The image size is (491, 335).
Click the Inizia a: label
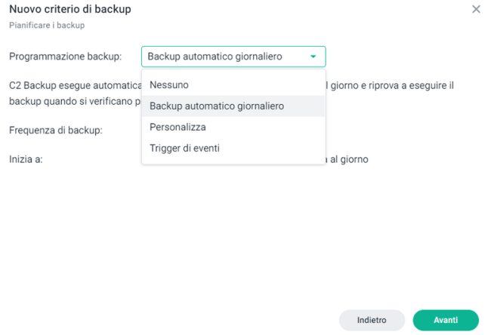(x=26, y=160)
